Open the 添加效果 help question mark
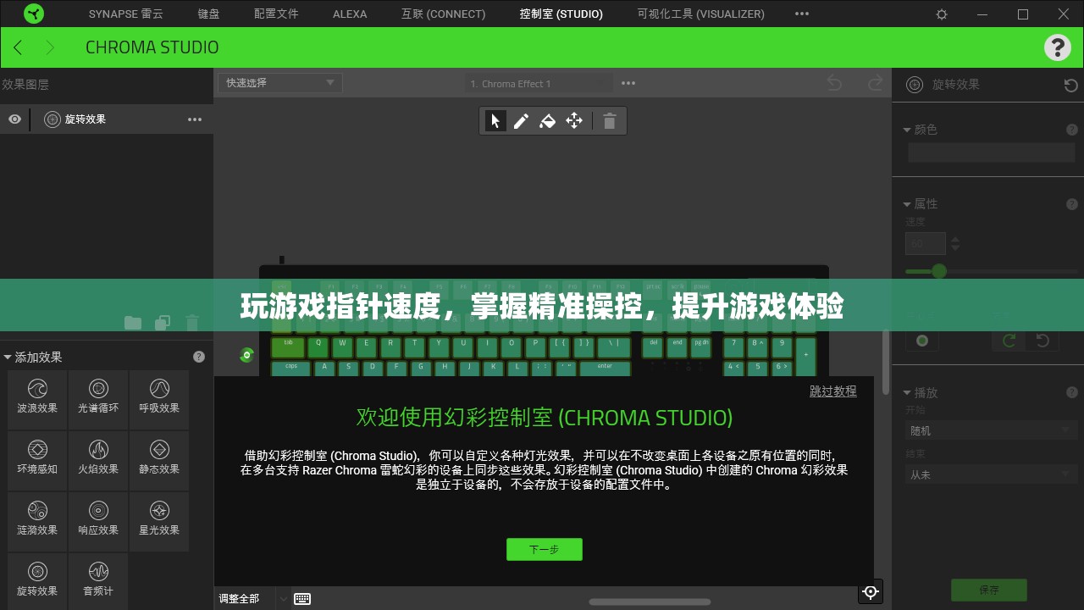Image resolution: width=1084 pixels, height=610 pixels. pyautogui.click(x=199, y=357)
